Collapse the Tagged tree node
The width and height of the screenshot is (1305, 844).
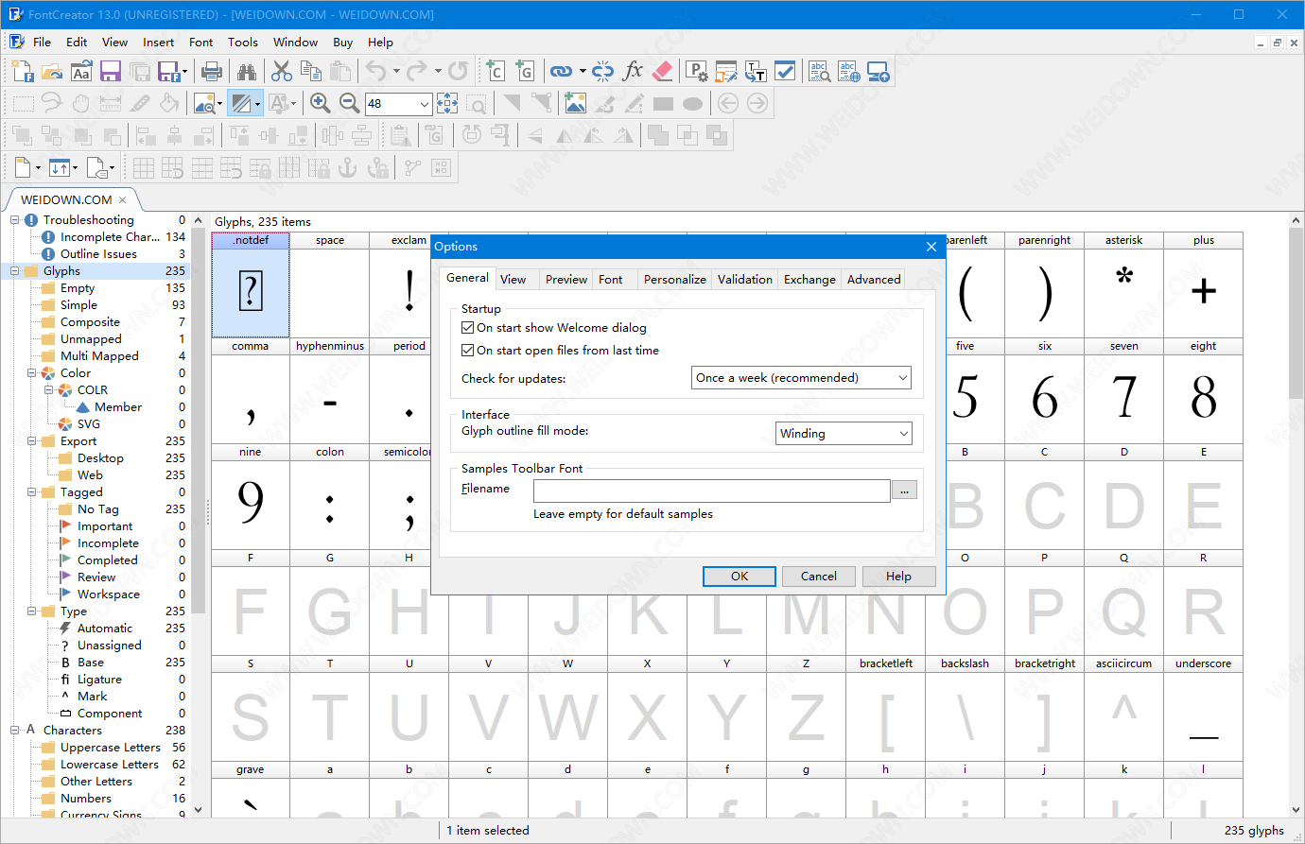point(32,492)
